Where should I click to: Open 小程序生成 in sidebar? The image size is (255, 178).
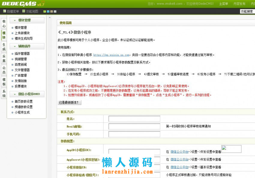click(x=22, y=112)
